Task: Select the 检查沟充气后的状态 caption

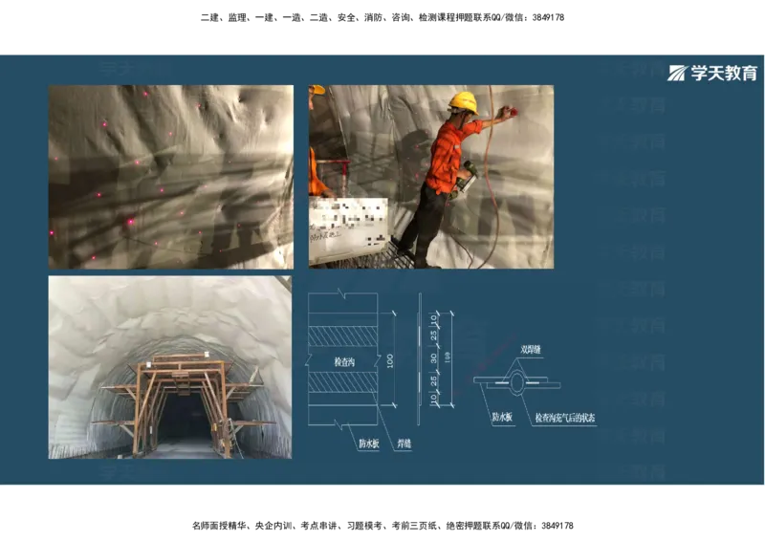Action: (x=565, y=419)
